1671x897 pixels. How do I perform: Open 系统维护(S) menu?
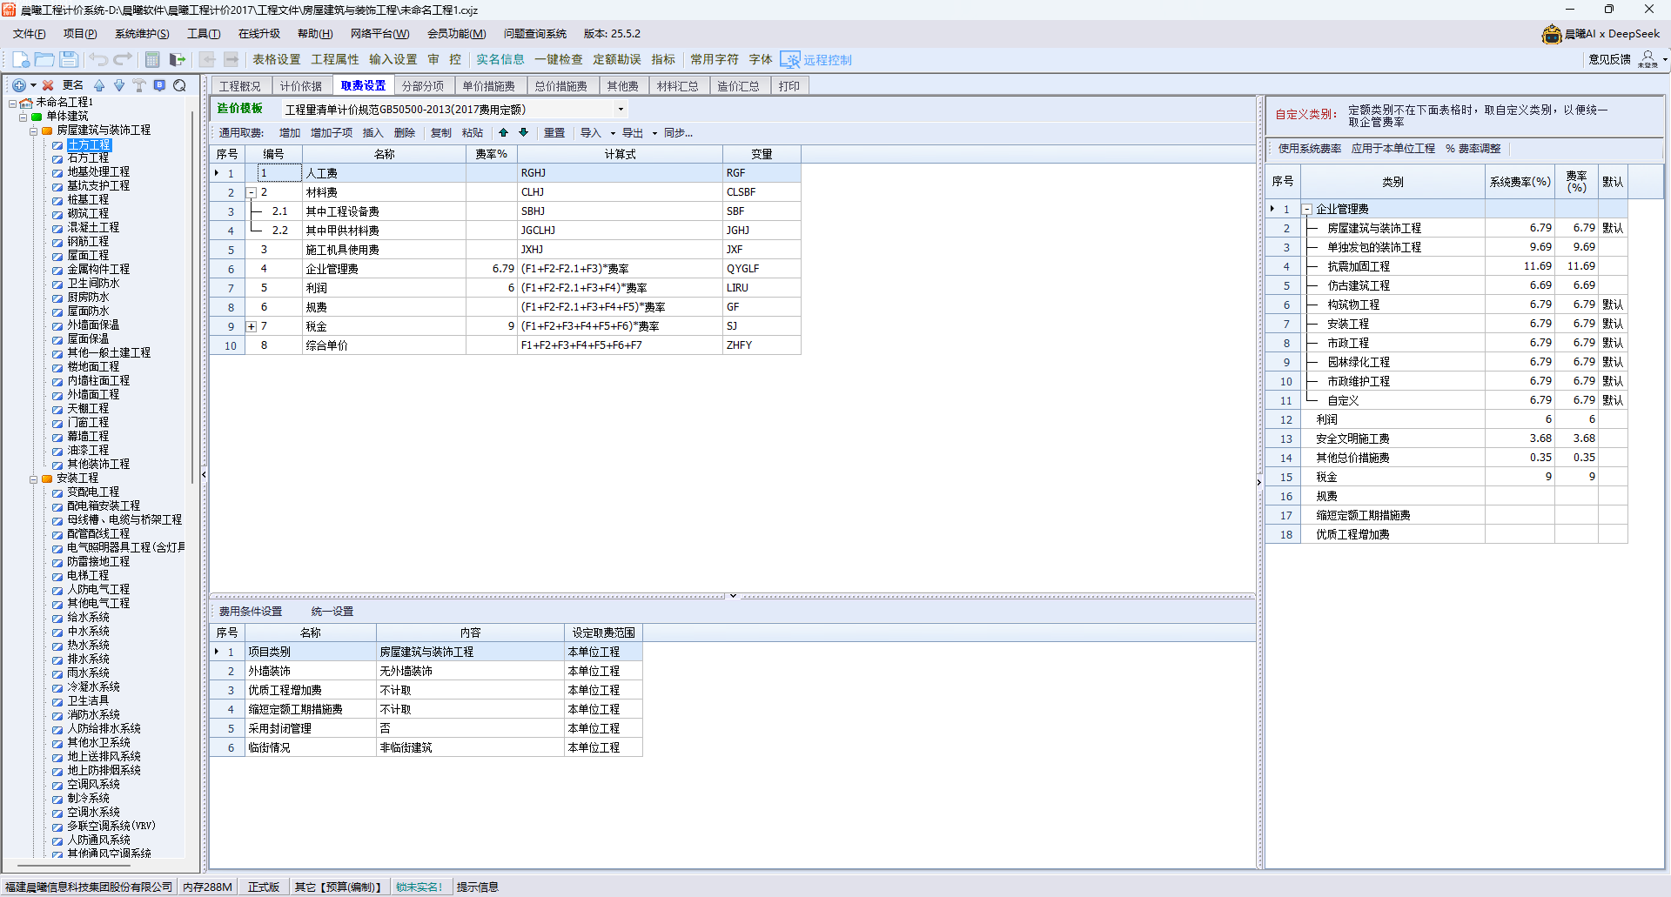click(x=142, y=34)
